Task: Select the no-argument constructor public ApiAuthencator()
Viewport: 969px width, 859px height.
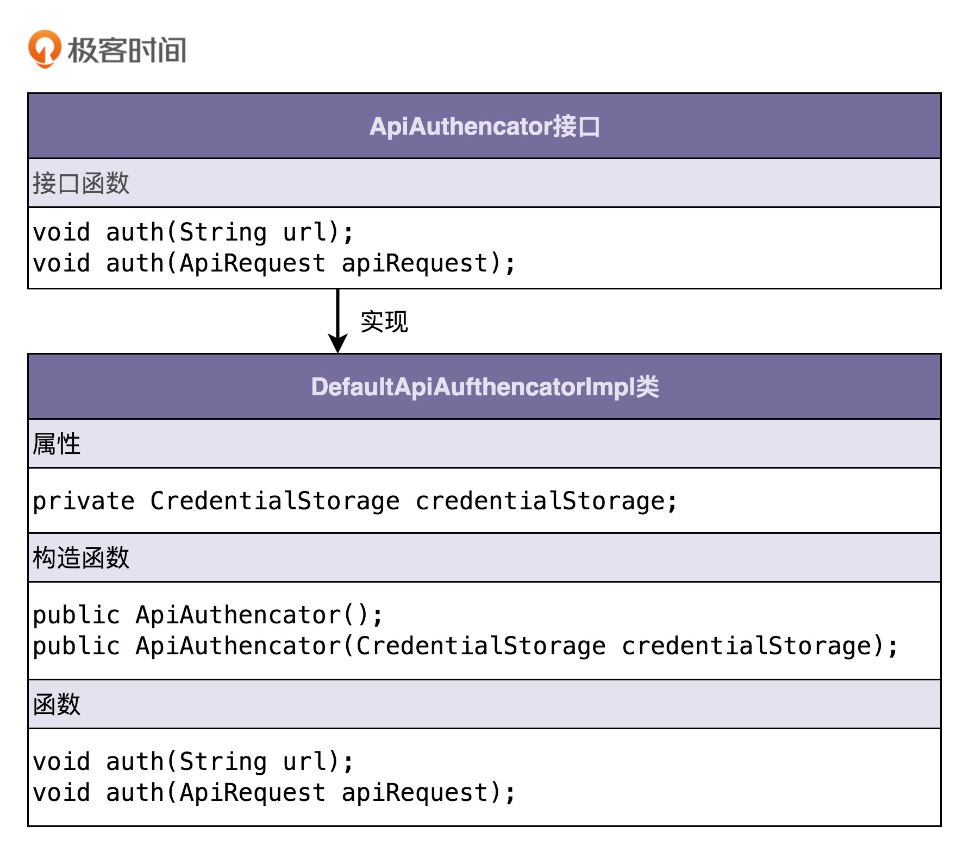Action: click(208, 615)
